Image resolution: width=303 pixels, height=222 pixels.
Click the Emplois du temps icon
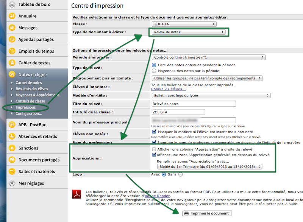coord(12,51)
